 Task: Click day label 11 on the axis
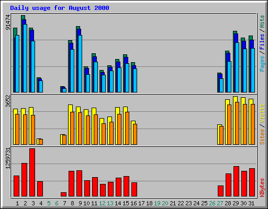[94, 203]
